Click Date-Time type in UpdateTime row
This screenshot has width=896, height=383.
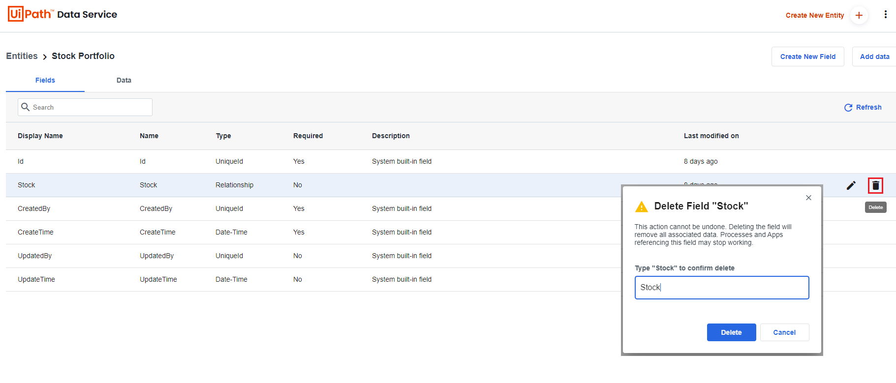(x=231, y=279)
